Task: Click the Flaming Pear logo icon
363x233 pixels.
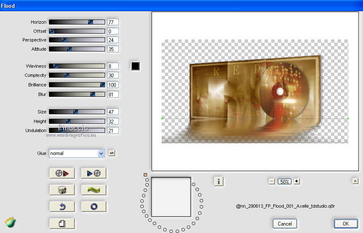Action: 10,222
